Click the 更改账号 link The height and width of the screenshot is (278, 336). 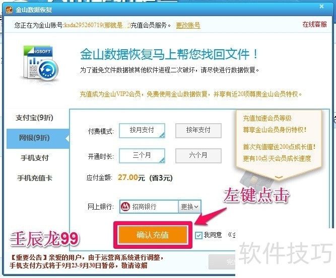tap(188, 25)
